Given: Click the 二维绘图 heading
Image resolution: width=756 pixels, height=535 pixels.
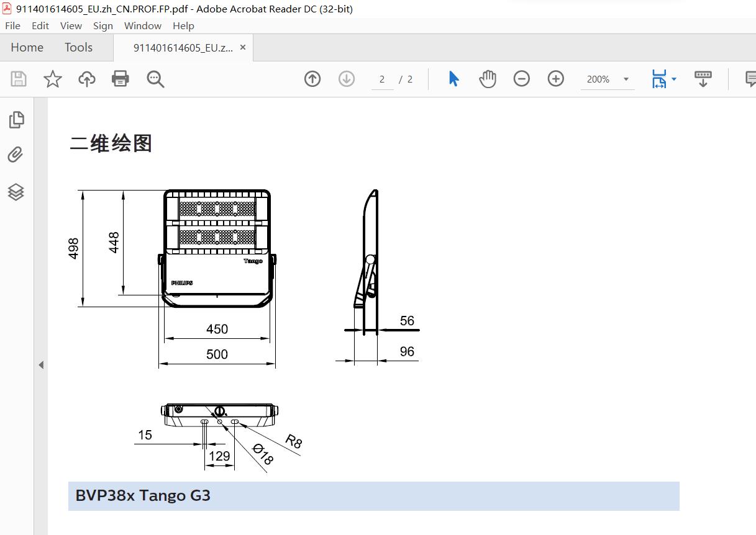Looking at the screenshot, I should [x=111, y=143].
